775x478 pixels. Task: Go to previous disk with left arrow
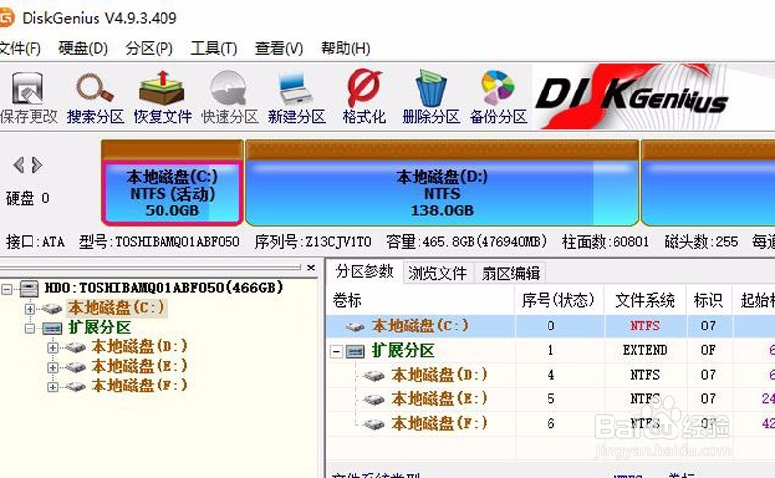point(19,165)
